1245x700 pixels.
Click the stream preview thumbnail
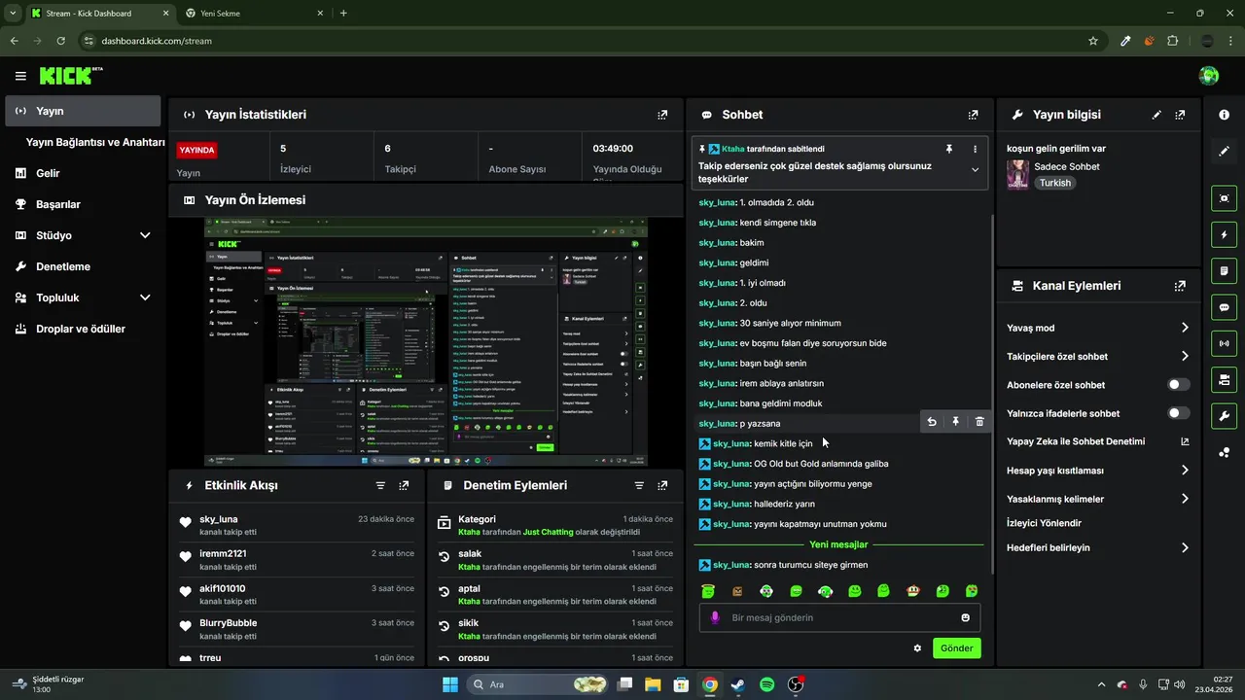(x=426, y=342)
